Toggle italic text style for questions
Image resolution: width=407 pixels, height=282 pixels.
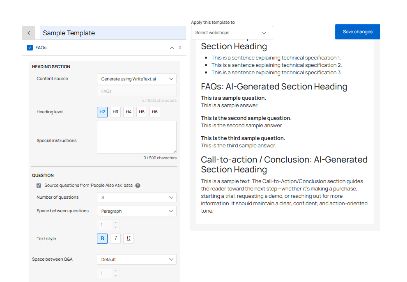115,238
